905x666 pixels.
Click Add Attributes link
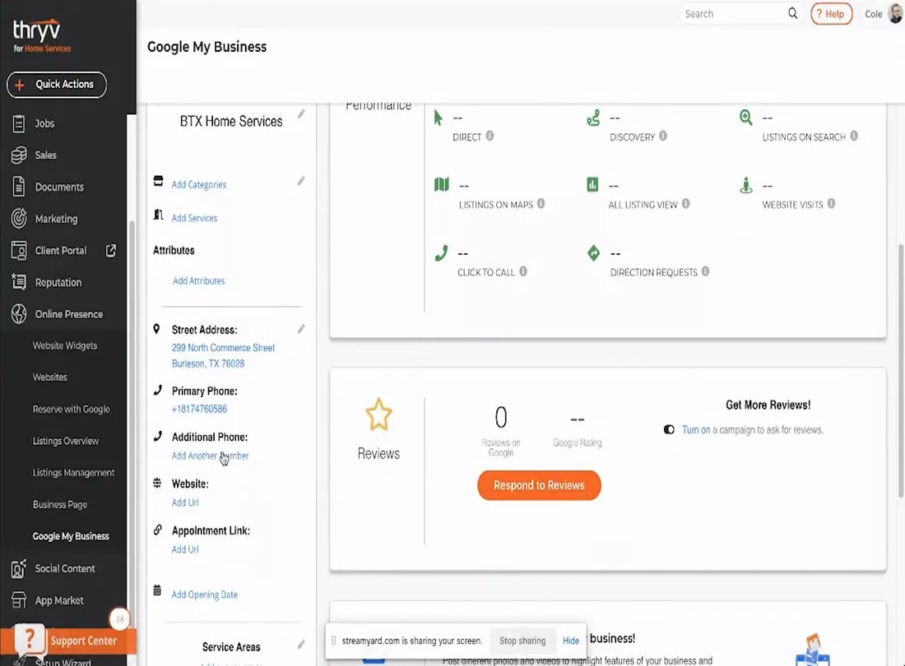[x=199, y=281]
